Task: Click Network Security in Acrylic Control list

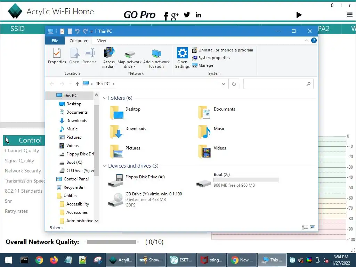Action: 23,171
